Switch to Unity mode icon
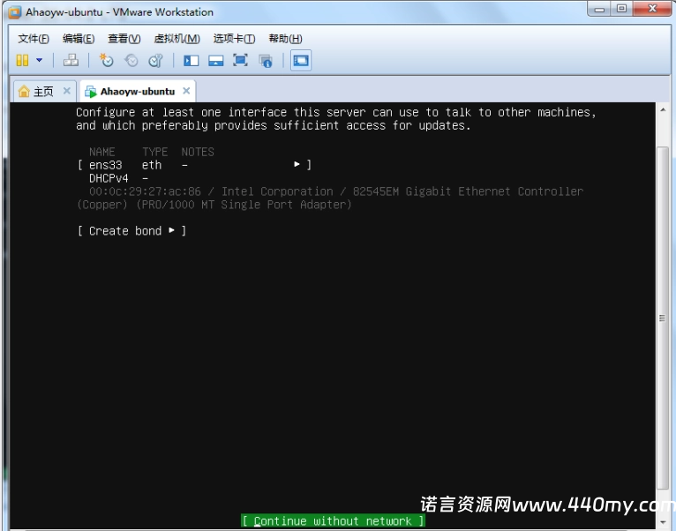The image size is (676, 531). point(265,61)
